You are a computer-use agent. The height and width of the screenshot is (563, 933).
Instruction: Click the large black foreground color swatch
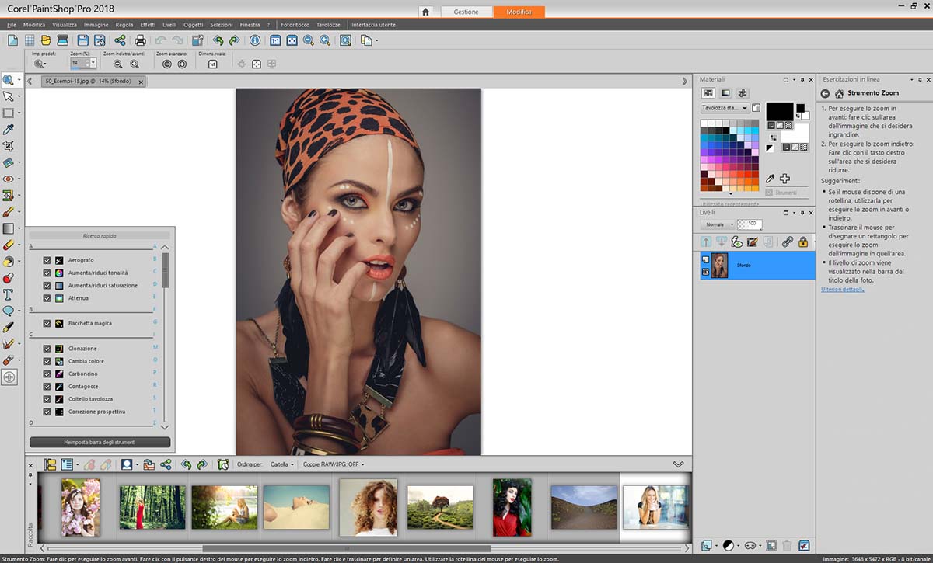pyautogui.click(x=779, y=111)
